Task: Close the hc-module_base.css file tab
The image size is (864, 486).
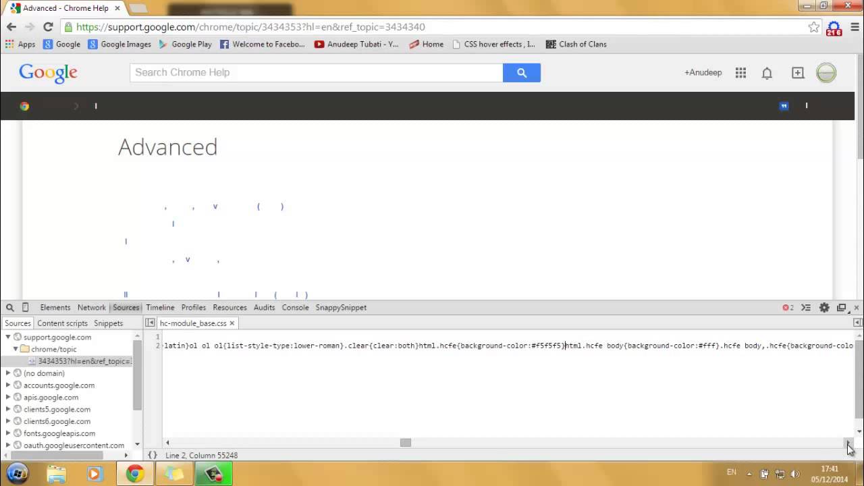Action: click(x=232, y=323)
